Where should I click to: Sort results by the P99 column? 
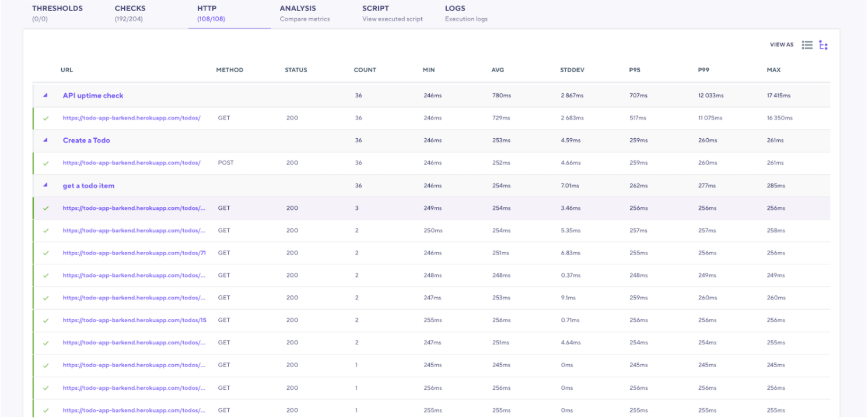coord(703,69)
